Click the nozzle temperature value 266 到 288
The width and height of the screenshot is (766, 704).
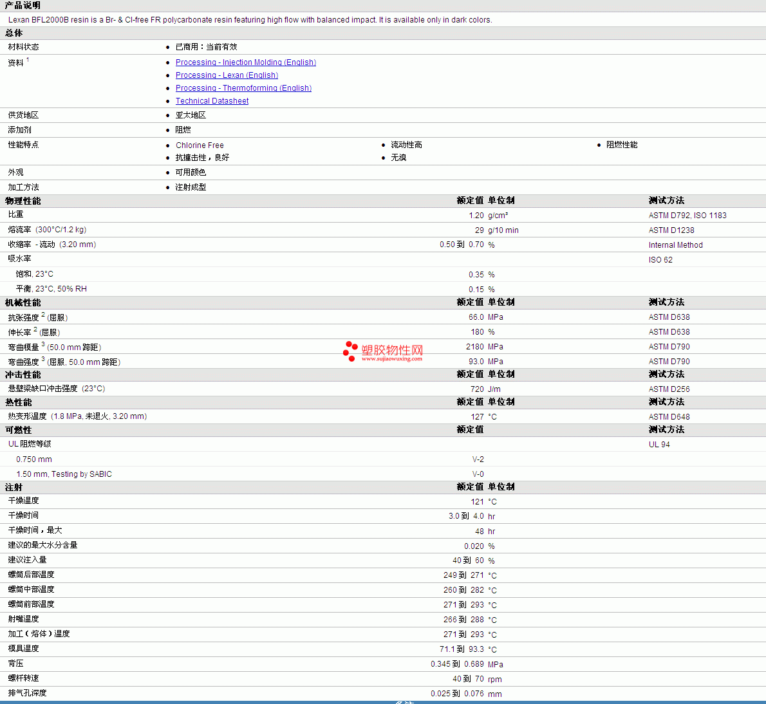[463, 620]
